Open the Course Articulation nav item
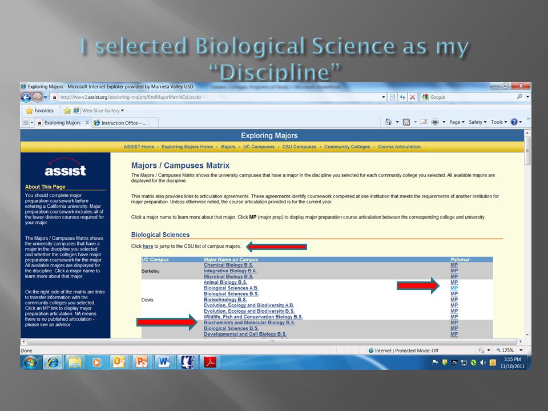Image resolution: width=548 pixels, height=411 pixels. pyautogui.click(x=399, y=147)
